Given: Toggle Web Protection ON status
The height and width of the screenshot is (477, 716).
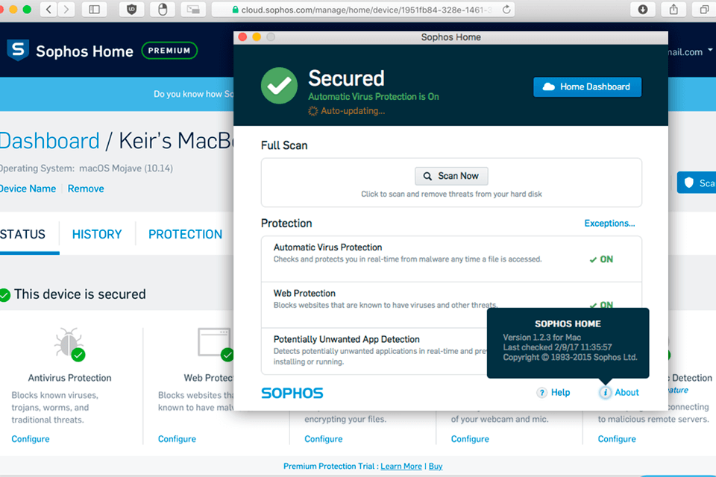Looking at the screenshot, I should pos(601,304).
